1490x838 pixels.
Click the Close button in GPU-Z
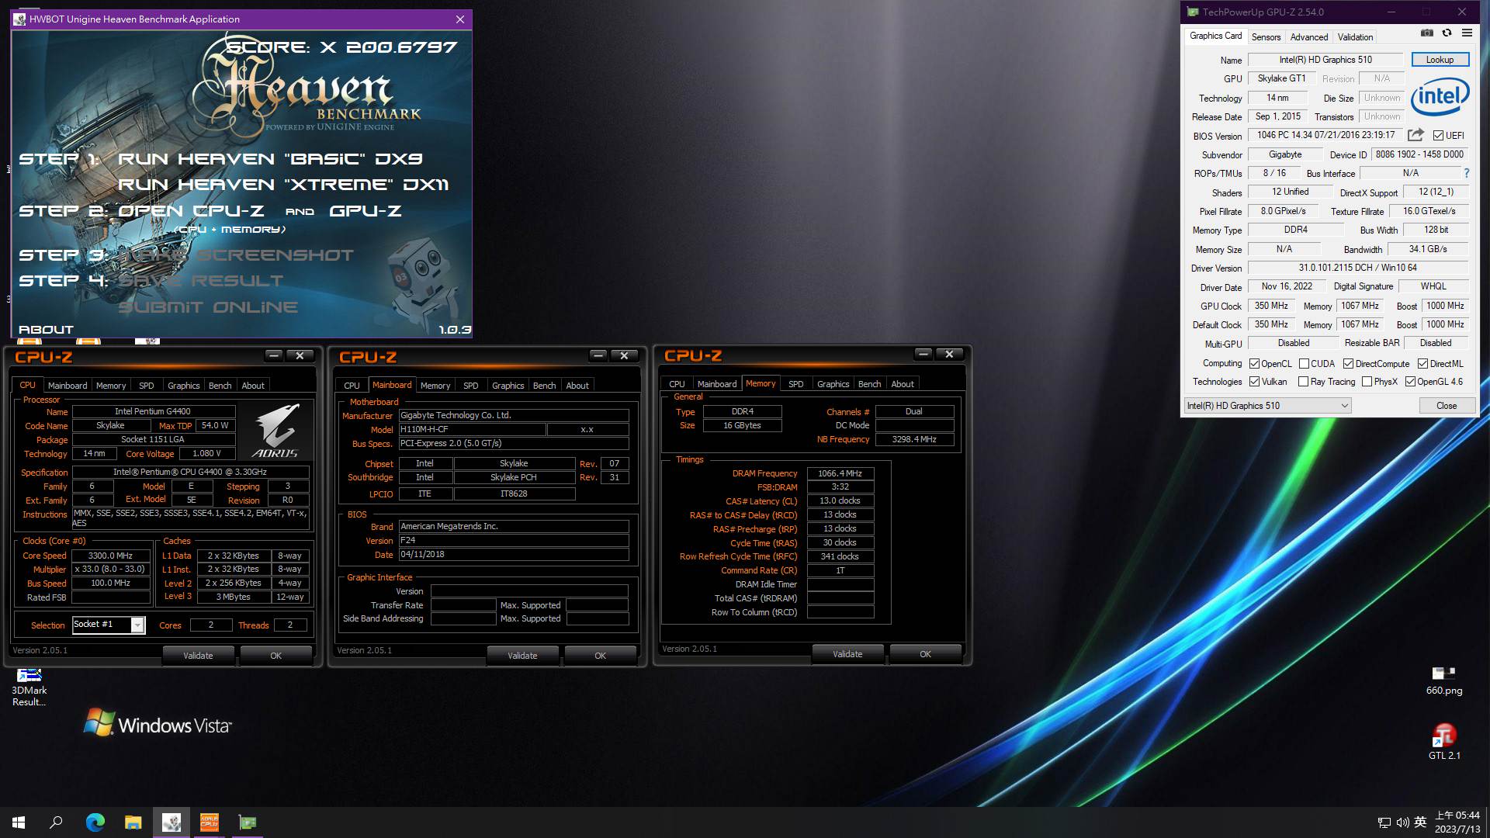pos(1447,406)
